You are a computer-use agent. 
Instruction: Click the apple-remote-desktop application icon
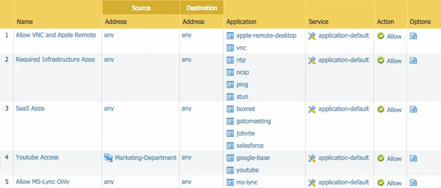pos(230,36)
